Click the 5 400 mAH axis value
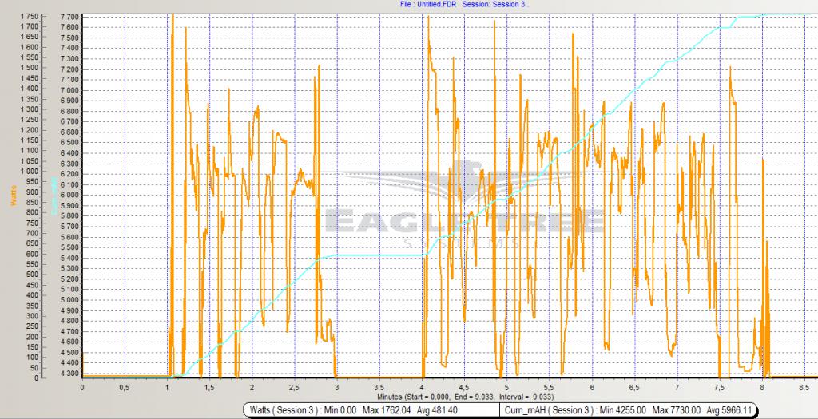 click(x=69, y=257)
